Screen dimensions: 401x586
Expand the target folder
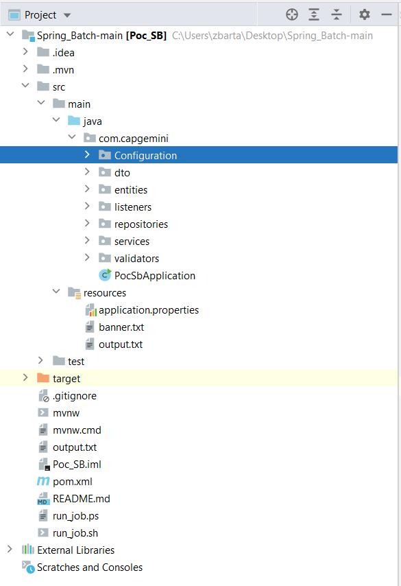coord(25,377)
